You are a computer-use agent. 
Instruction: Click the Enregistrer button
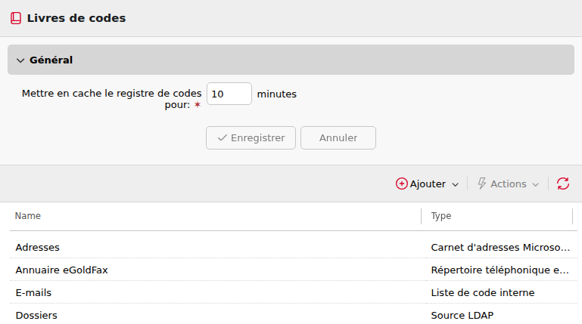251,137
